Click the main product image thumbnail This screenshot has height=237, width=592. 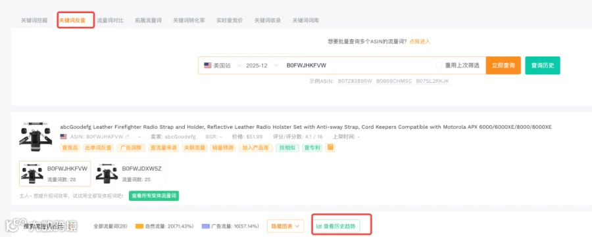point(36,137)
